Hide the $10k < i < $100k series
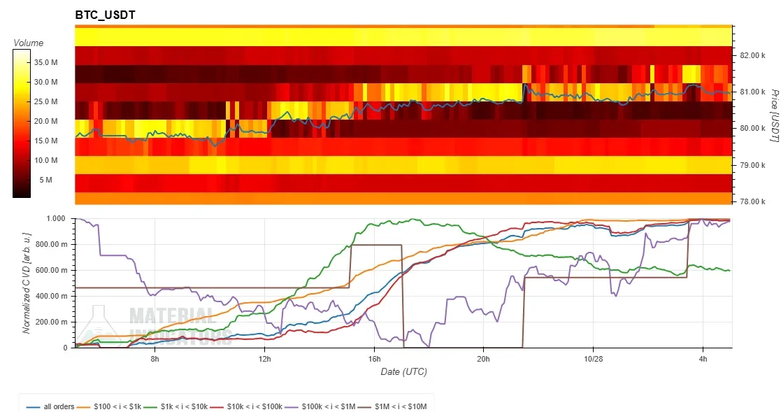This screenshot has width=781, height=412. [x=246, y=406]
